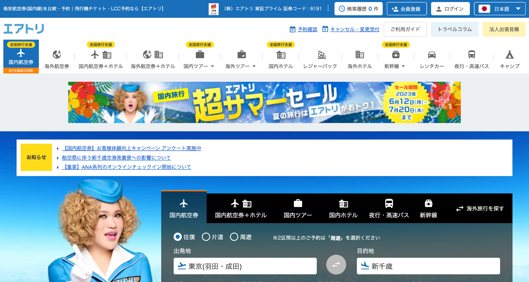Image resolution: width=529 pixels, height=282 pixels.
Task: Open the ご利用ガイド button
Action: pos(405,29)
